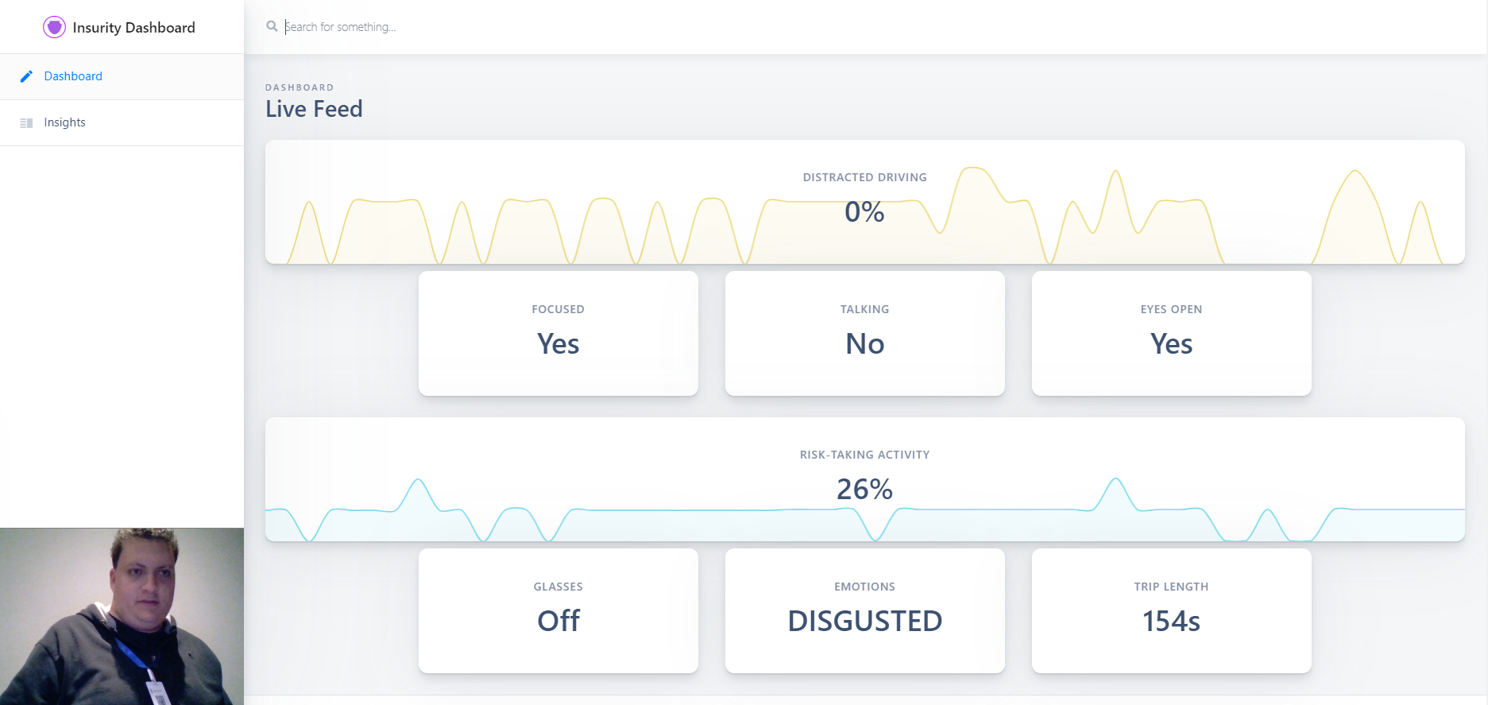Click the DASHBOARD breadcrumb label
Image resolution: width=1488 pixels, height=705 pixels.
coord(300,87)
